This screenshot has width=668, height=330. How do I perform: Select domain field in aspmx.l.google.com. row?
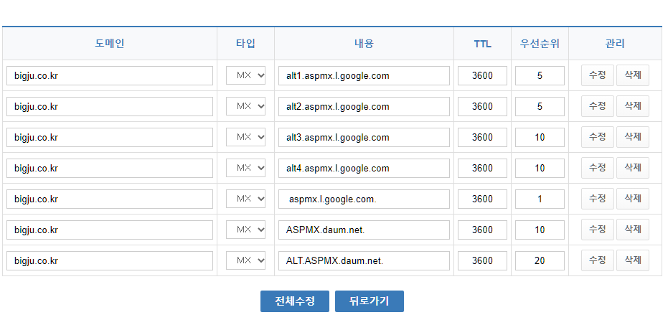110,199
